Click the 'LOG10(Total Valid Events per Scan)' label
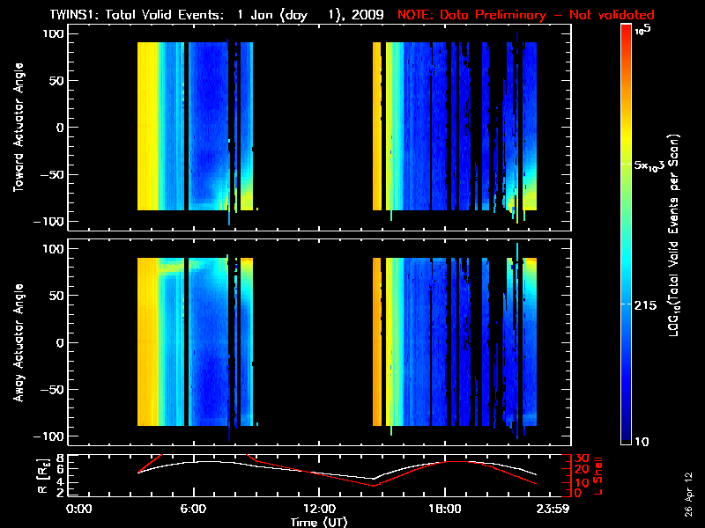 click(676, 236)
